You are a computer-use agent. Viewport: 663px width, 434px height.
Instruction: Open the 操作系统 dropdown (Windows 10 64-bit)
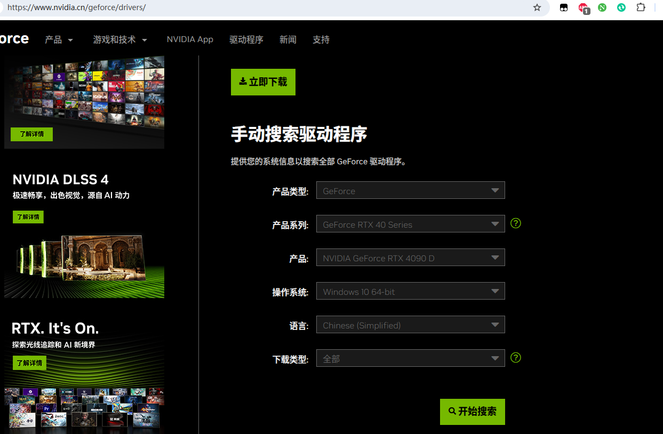(x=410, y=291)
